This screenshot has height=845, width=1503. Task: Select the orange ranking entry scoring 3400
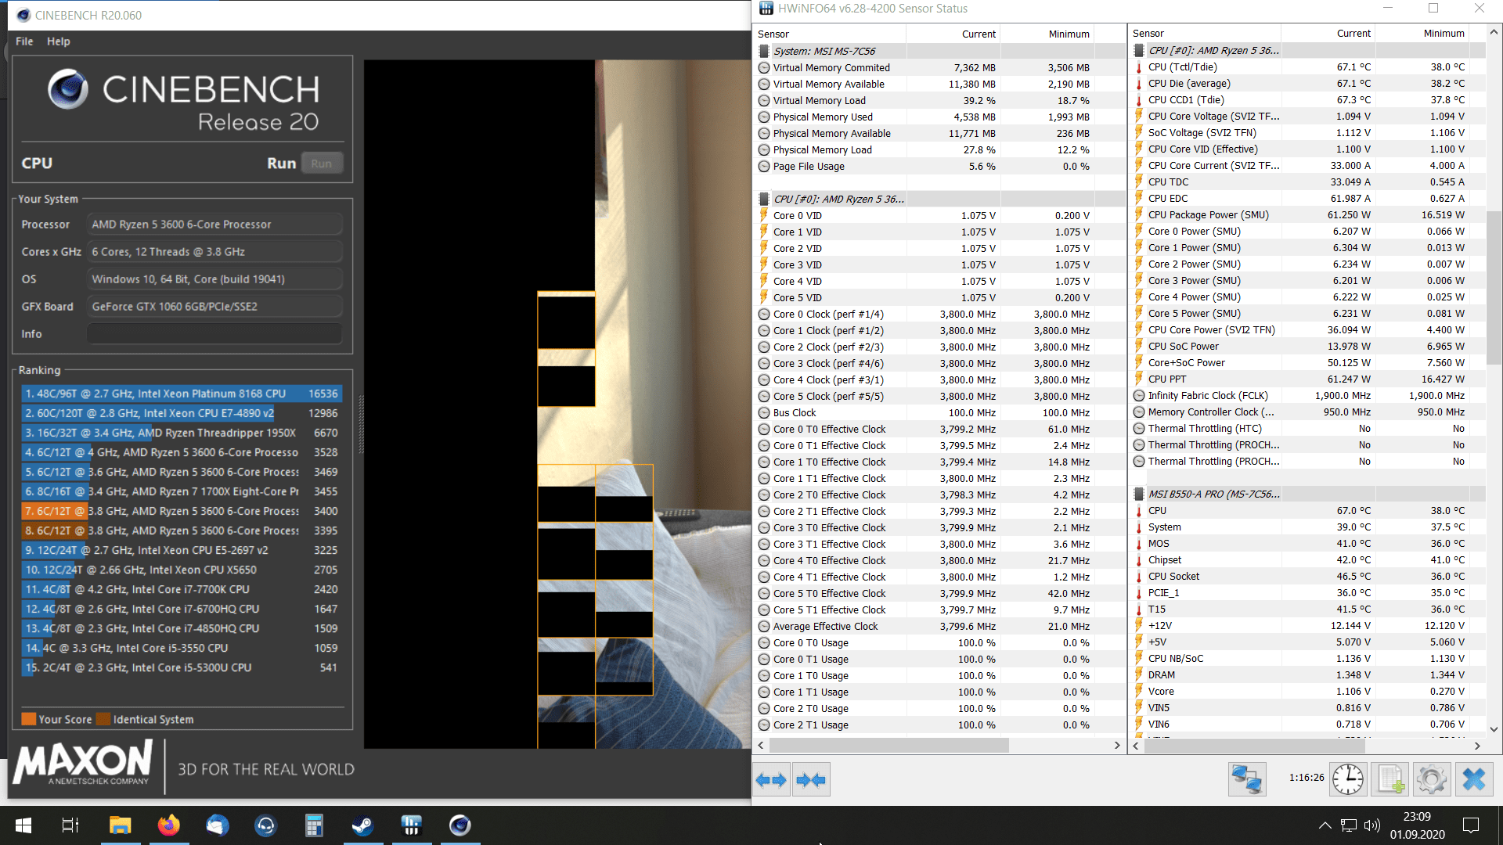(x=181, y=511)
